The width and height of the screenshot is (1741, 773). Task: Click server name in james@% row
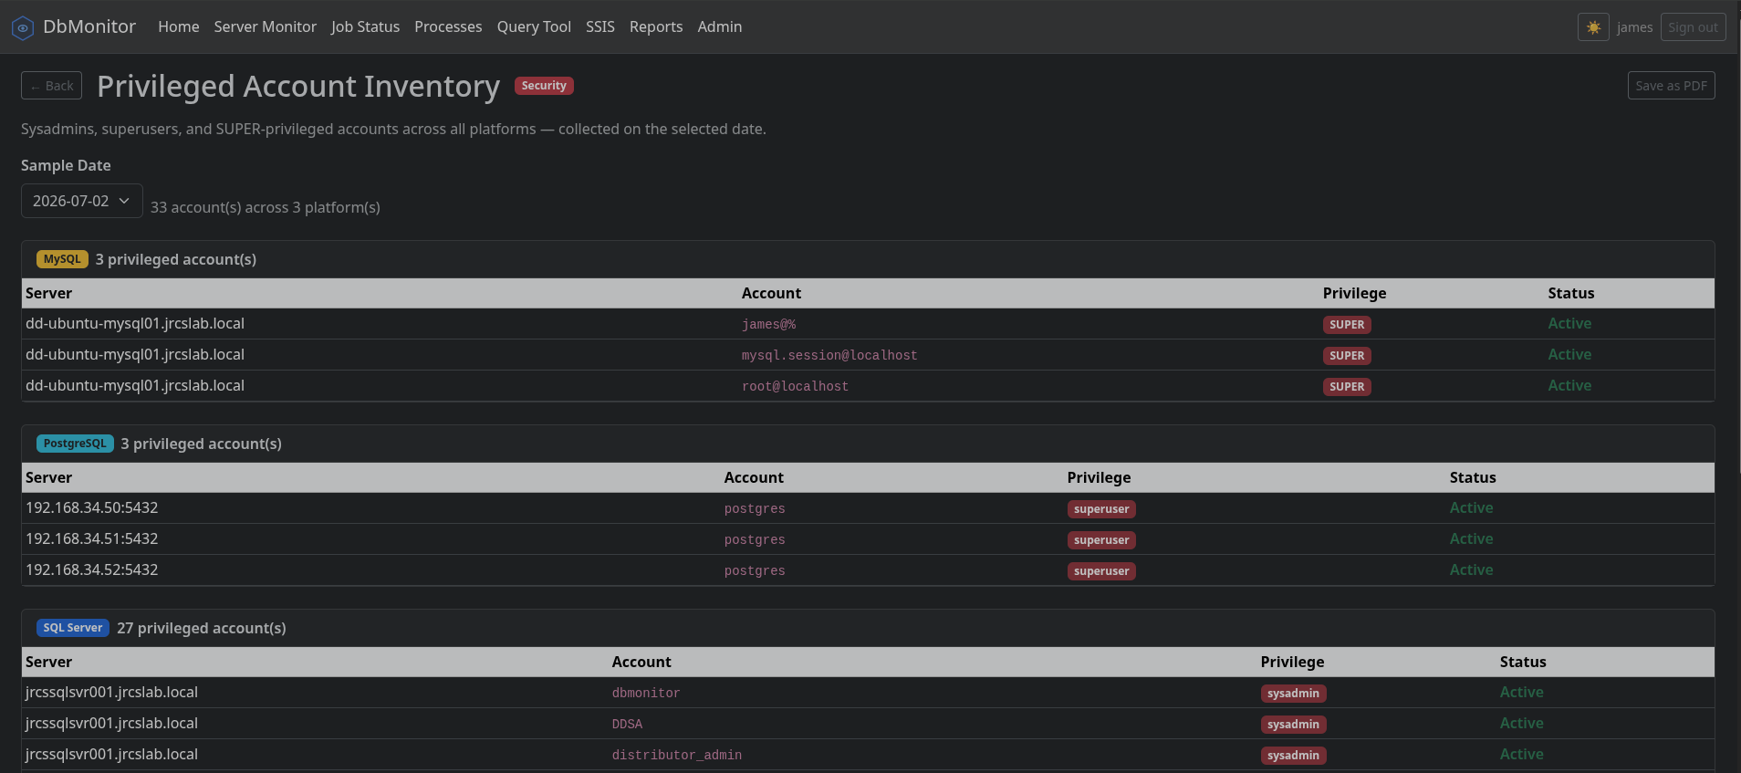pyautogui.click(x=135, y=323)
